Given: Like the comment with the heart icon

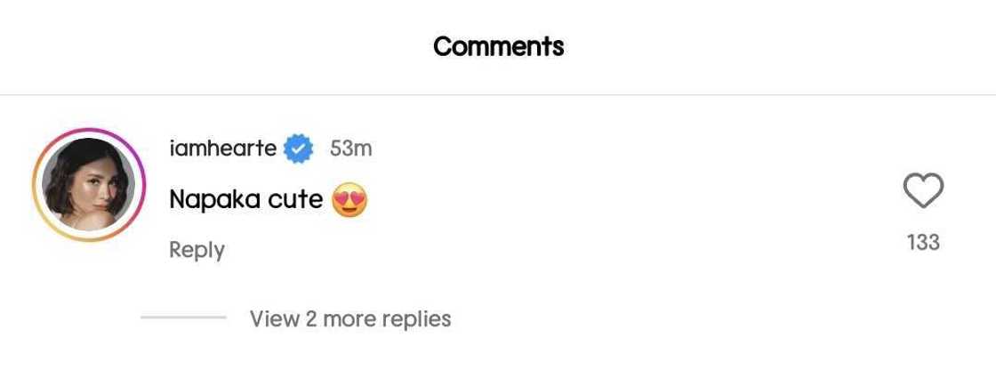Looking at the screenshot, I should click(x=922, y=191).
